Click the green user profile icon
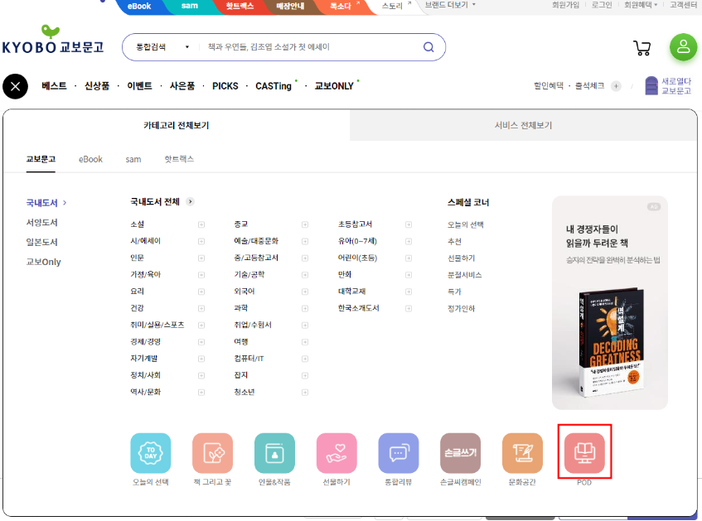 tap(683, 47)
